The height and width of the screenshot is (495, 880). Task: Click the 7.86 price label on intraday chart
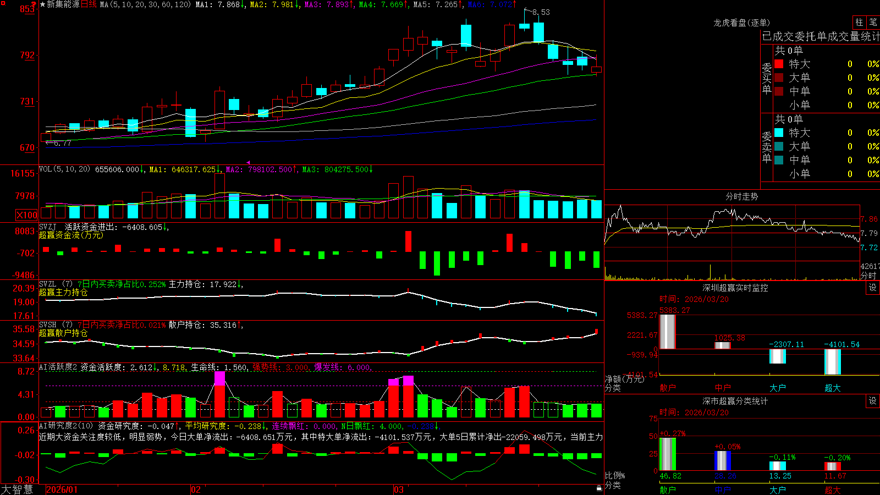tap(870, 219)
